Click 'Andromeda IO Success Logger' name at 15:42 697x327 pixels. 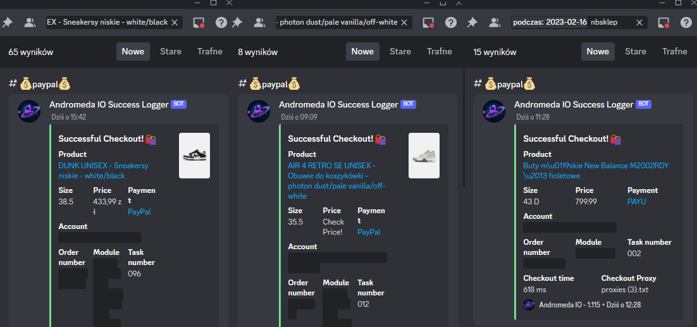(109, 105)
